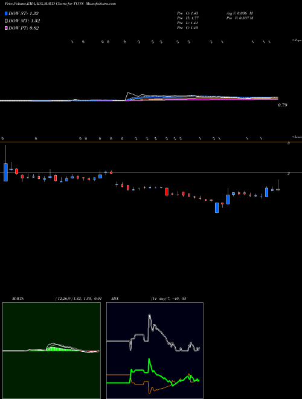
Task: Click the white ADX line peak
Action: (x=149, y=316)
